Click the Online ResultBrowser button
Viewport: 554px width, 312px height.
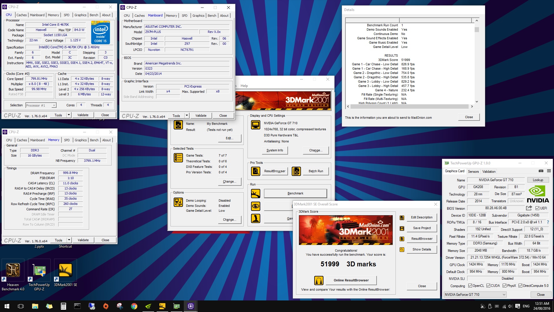coord(351,281)
